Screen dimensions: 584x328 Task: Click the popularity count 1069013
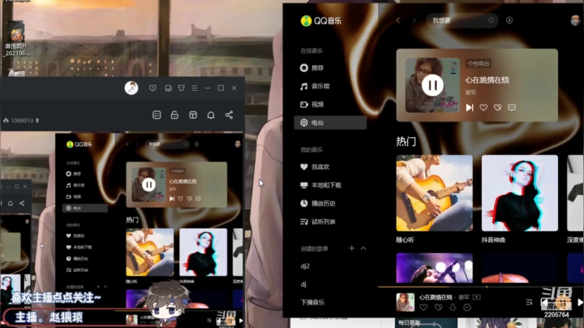(22, 120)
